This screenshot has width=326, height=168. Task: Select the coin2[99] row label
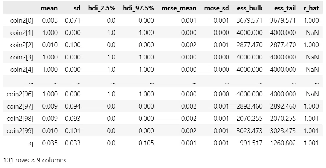pyautogui.click(x=20, y=130)
